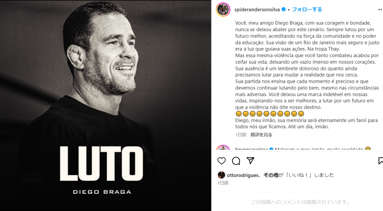The width and height of the screenshot is (383, 211).
Task: Follow the account with フォローする
Action: 307,10
